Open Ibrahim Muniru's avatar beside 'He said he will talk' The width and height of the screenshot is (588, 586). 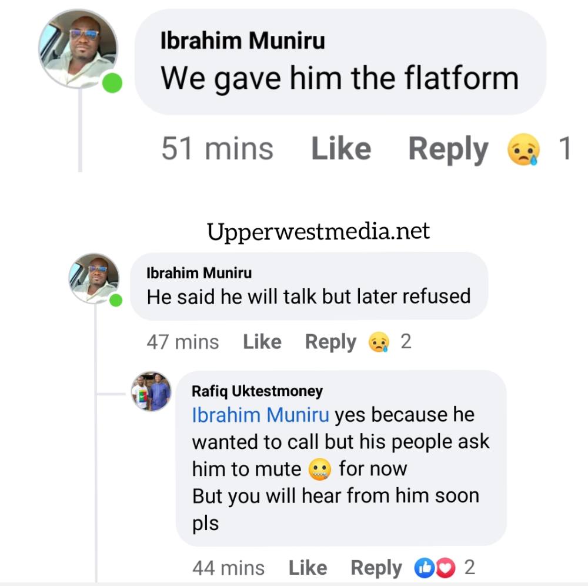tap(93, 278)
